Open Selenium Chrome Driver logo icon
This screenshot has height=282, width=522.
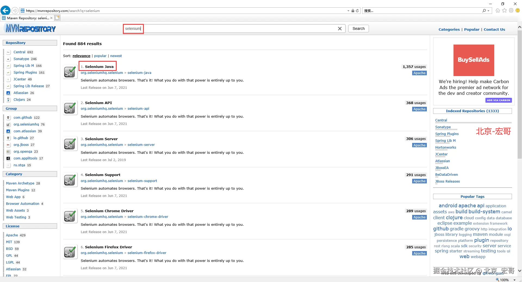(70, 216)
